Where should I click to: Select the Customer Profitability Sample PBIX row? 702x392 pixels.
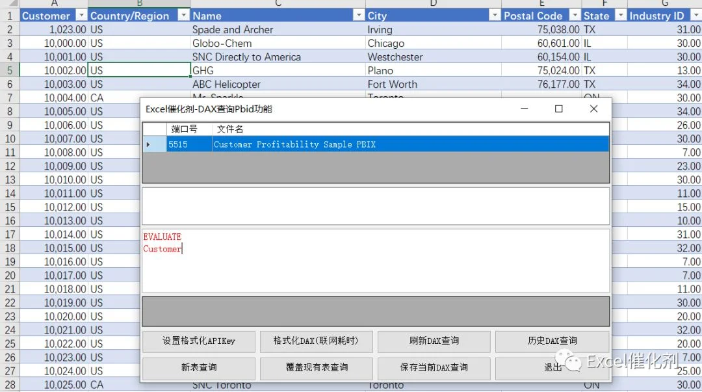click(x=376, y=144)
